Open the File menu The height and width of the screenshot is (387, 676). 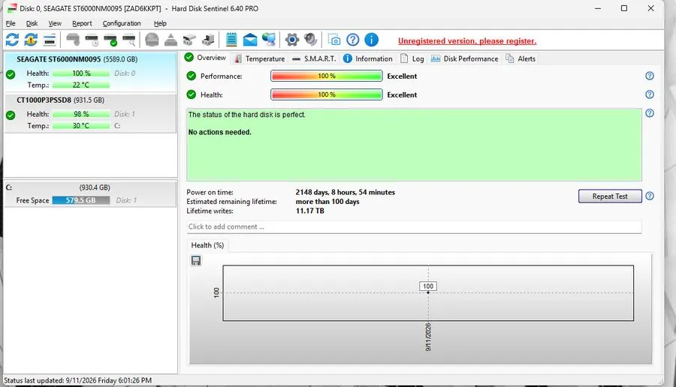click(11, 23)
